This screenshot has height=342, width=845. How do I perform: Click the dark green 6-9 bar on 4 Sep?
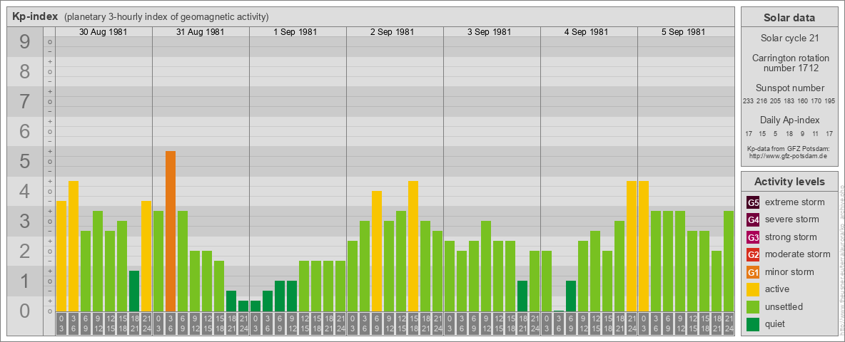point(571,296)
